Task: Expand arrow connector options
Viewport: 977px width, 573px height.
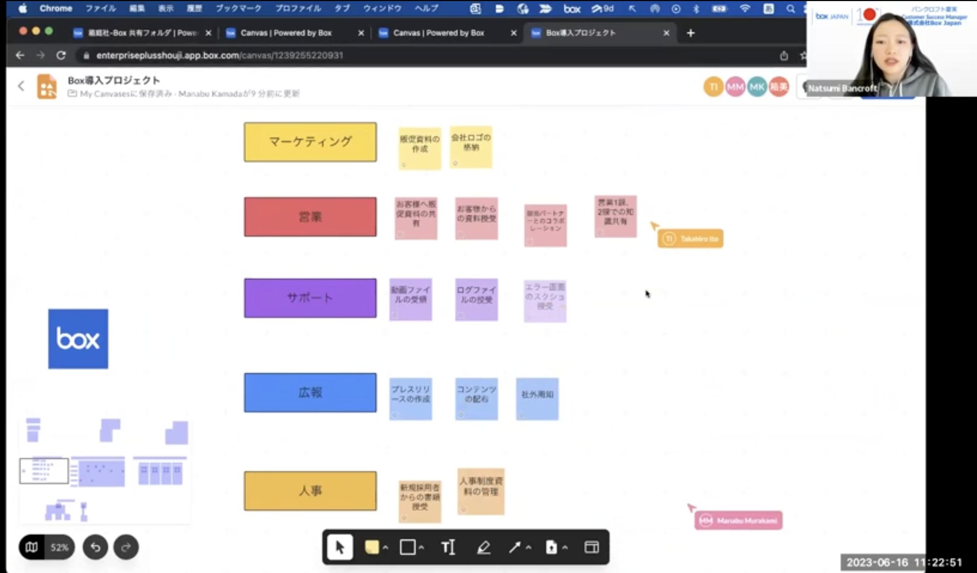Action: click(529, 547)
